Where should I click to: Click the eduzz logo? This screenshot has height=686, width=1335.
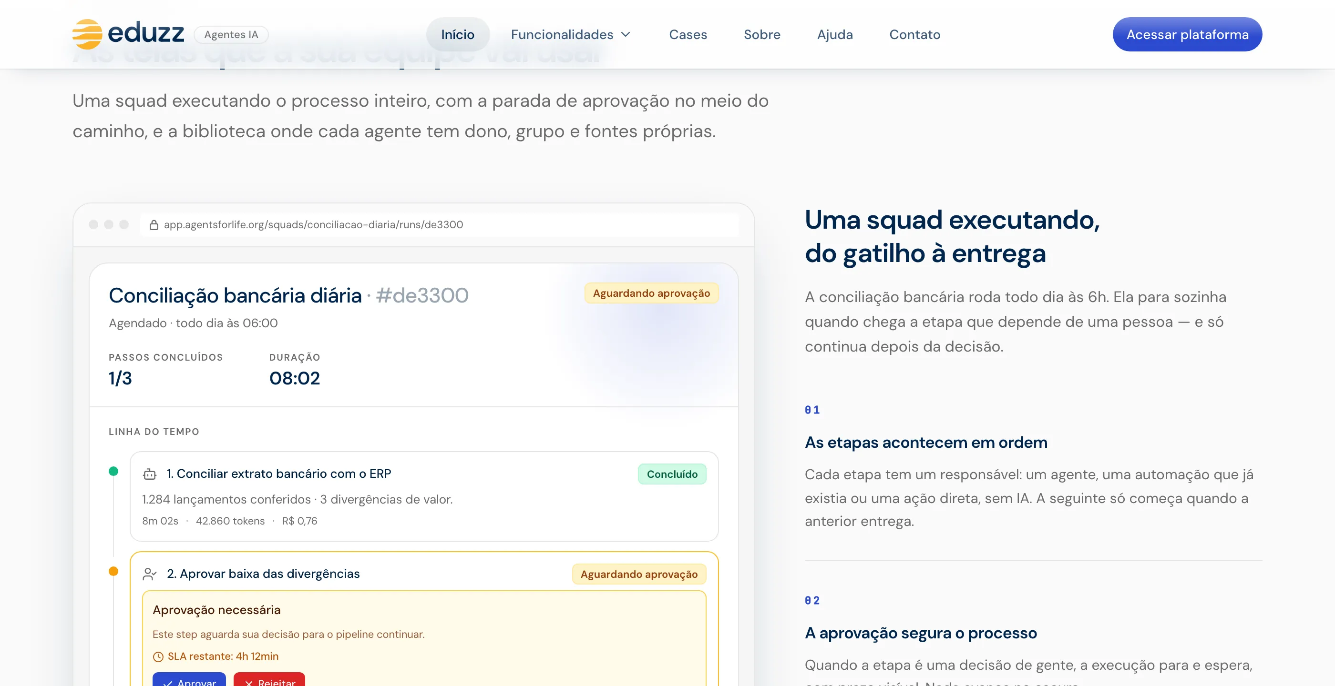tap(128, 34)
